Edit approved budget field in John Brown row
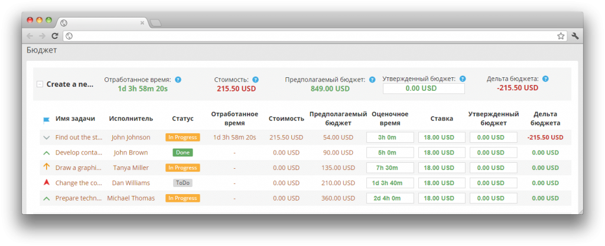Image resolution: width=605 pixels, height=246 pixels. coord(493,152)
